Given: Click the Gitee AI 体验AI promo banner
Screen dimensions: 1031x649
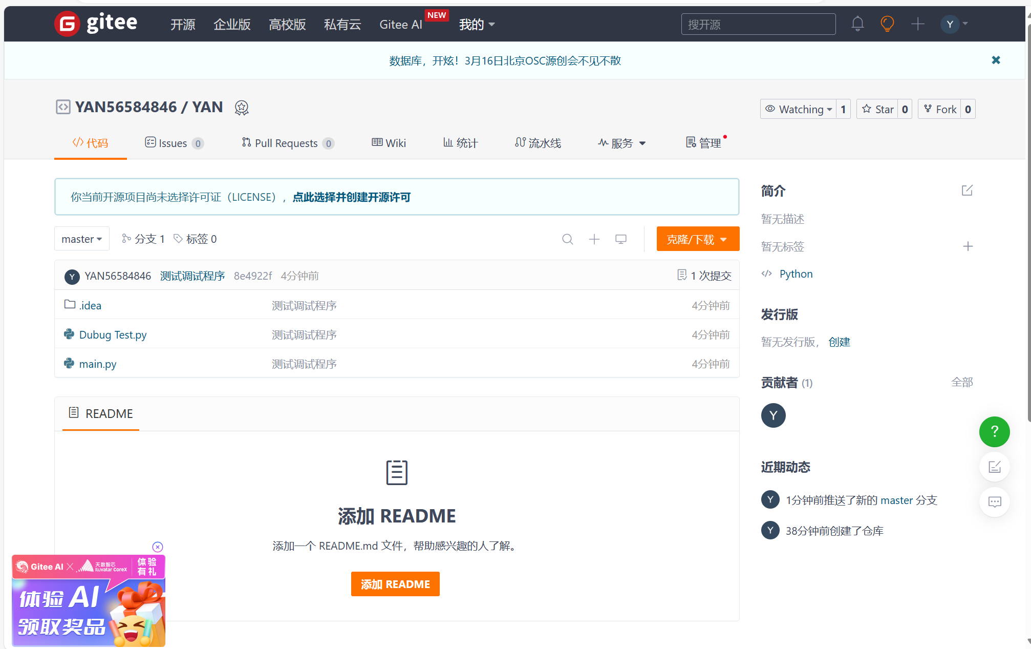Looking at the screenshot, I should 89,600.
